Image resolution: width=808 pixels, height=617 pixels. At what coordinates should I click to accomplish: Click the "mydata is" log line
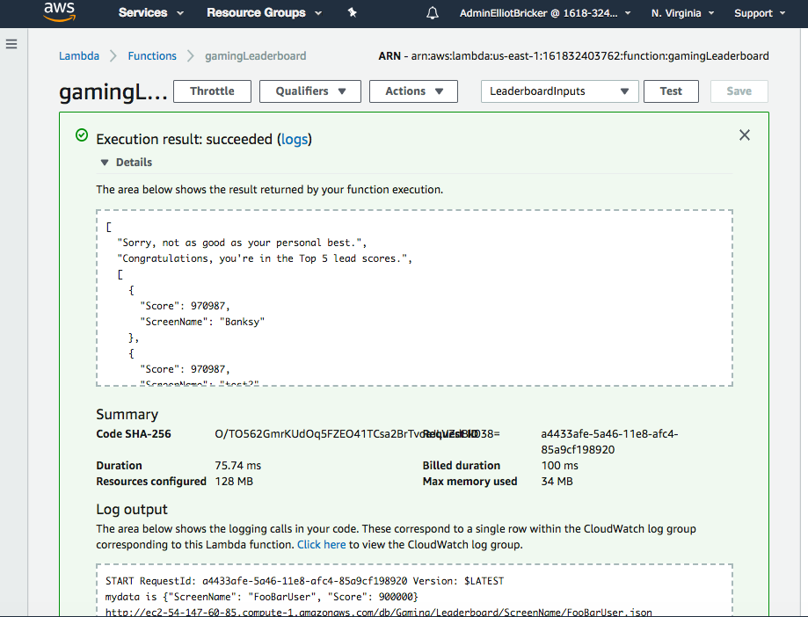[x=262, y=597]
